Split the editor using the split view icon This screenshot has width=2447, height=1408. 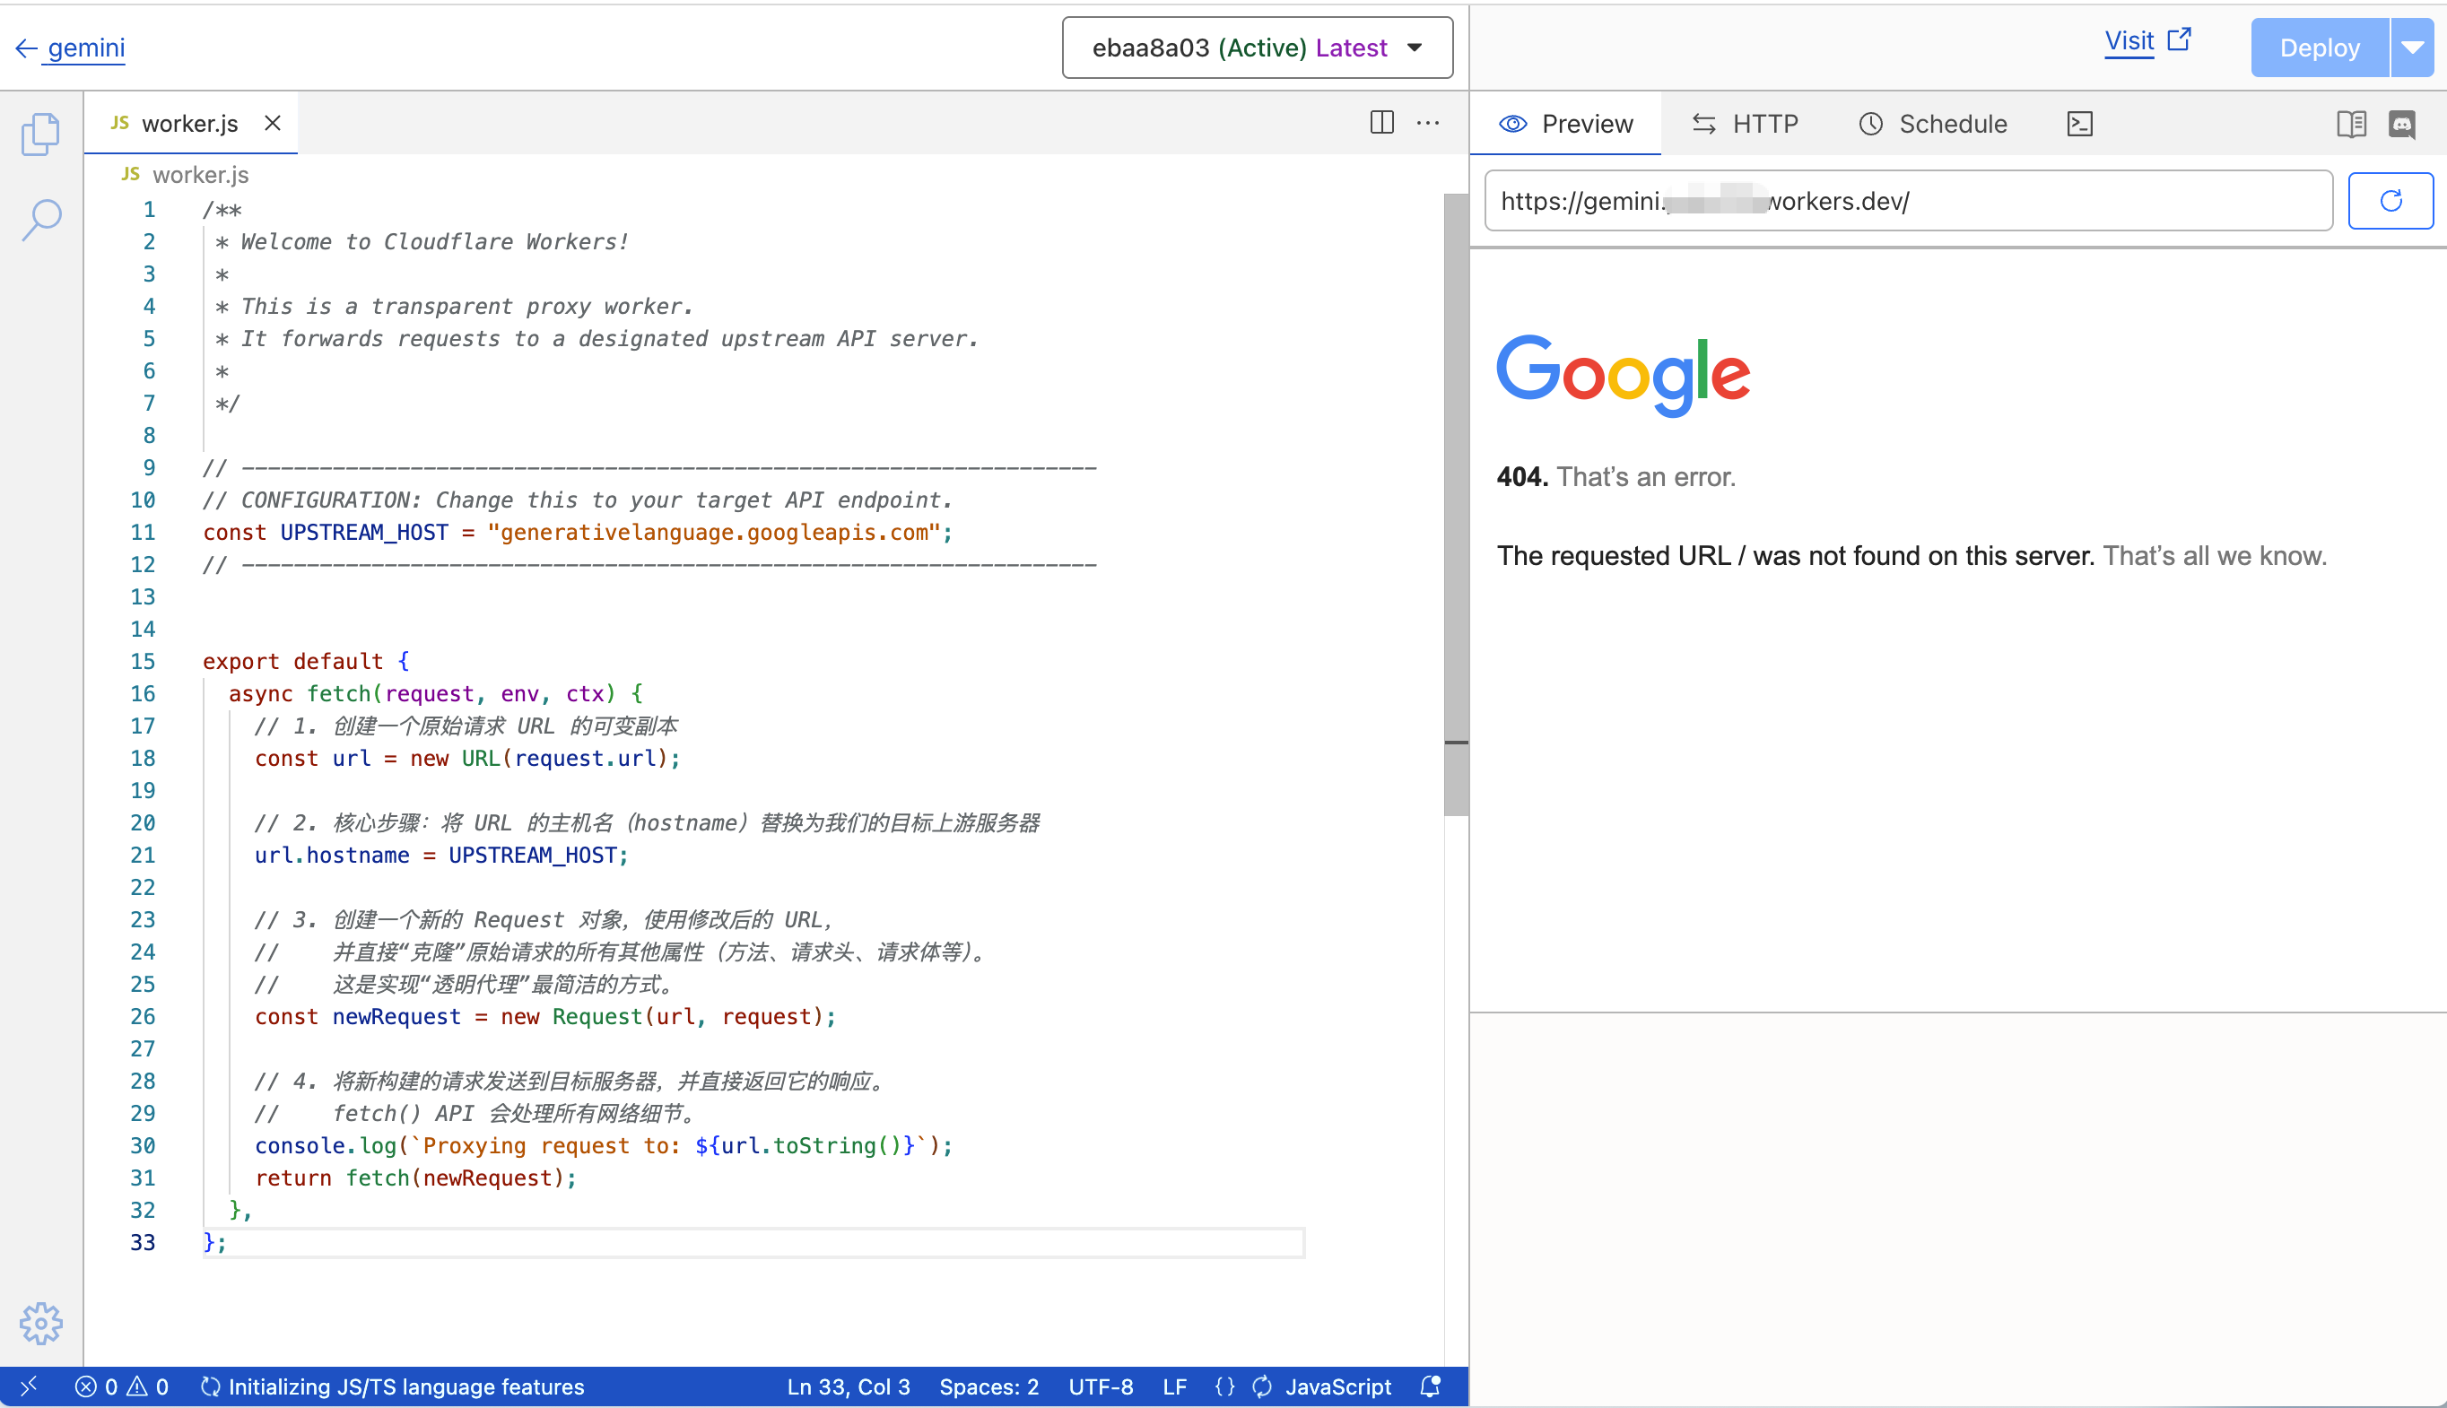1382,123
